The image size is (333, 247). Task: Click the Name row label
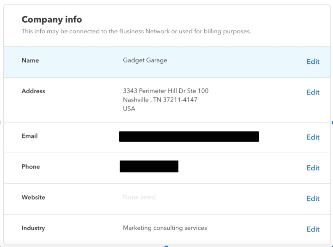[30, 60]
